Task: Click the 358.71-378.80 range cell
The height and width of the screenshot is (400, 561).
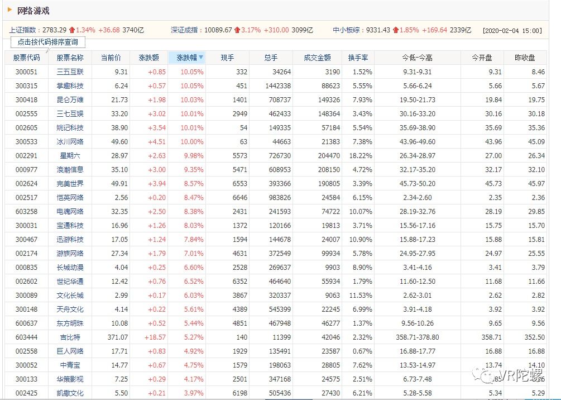Action: click(418, 337)
